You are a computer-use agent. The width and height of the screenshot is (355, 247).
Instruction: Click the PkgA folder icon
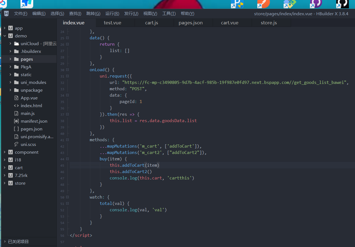(16, 67)
